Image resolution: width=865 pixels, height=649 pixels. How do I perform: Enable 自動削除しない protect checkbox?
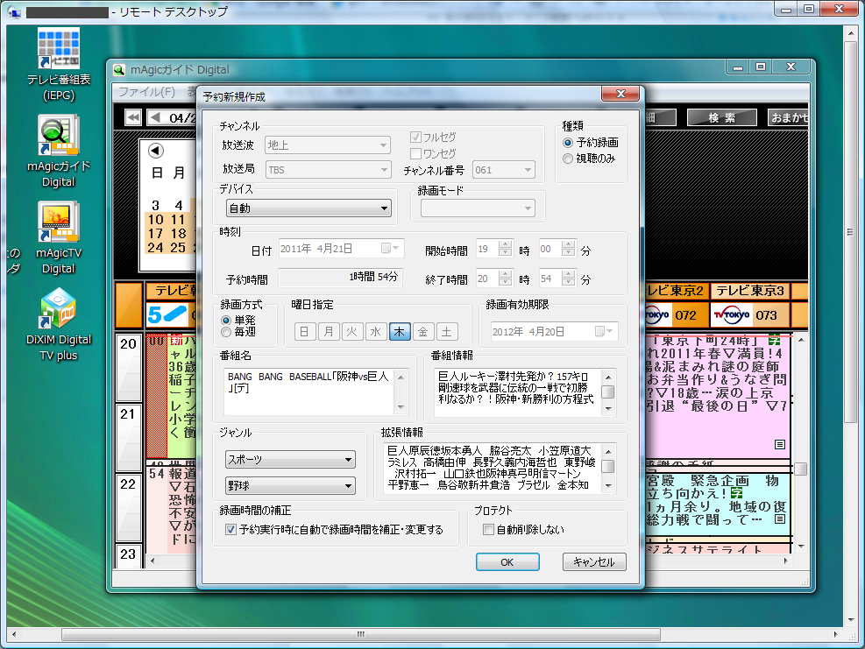489,529
